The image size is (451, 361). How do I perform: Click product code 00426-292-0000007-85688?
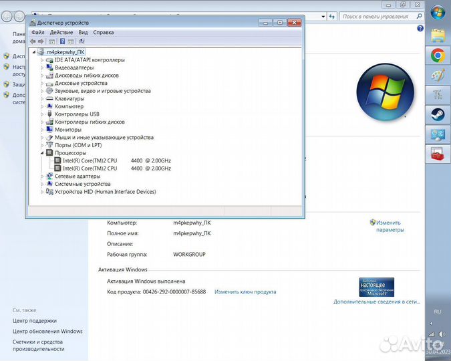pyautogui.click(x=174, y=292)
